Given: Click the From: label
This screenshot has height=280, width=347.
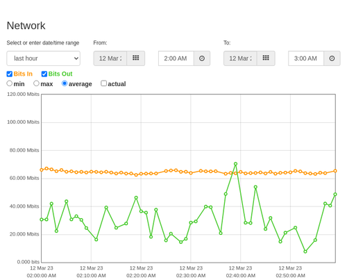Looking at the screenshot, I should [x=100, y=43].
